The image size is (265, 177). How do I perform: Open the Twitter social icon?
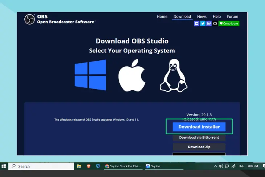(203, 23)
